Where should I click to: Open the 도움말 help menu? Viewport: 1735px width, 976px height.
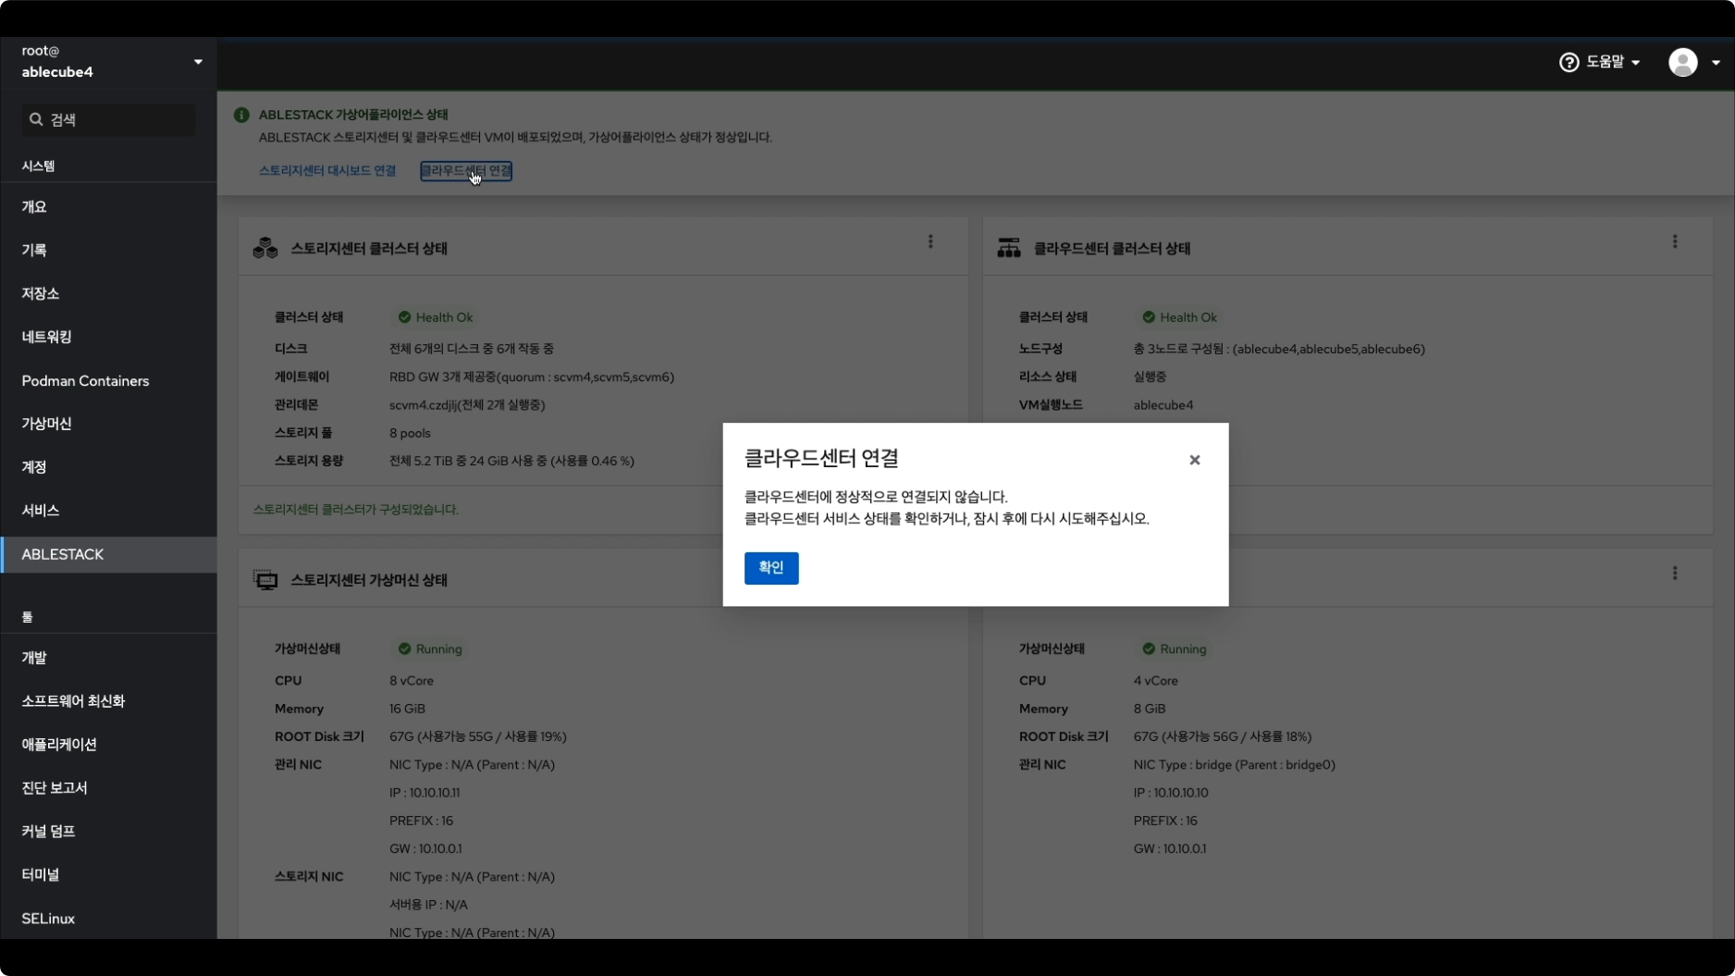(x=1599, y=62)
